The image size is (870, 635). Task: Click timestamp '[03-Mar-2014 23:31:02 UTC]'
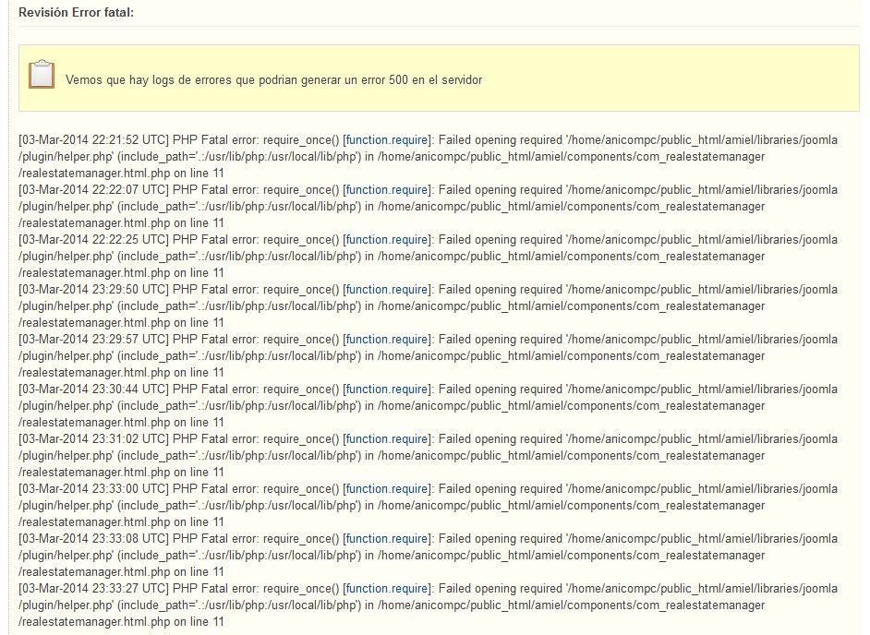coord(94,439)
